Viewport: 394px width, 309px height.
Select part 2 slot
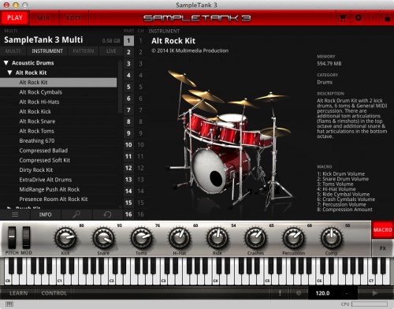128,52
